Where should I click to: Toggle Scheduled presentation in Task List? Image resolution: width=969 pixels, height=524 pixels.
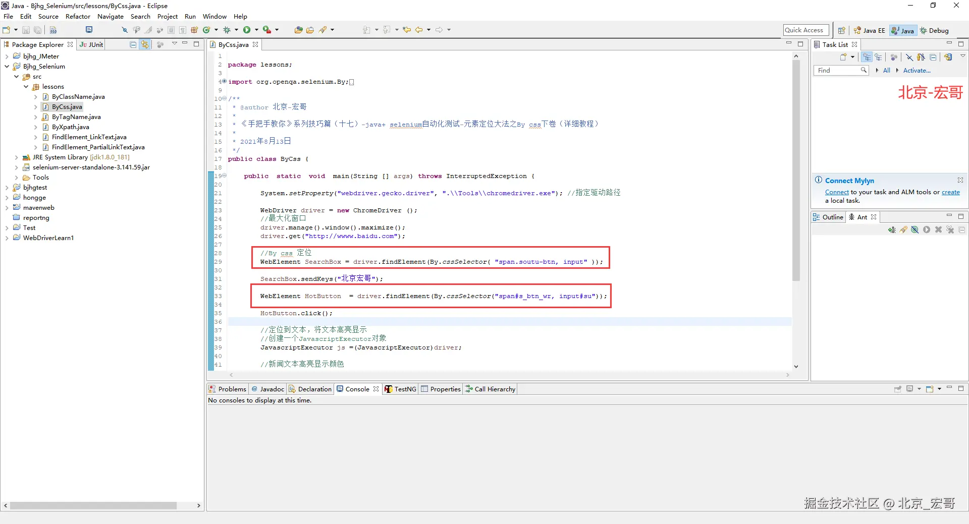(878, 57)
